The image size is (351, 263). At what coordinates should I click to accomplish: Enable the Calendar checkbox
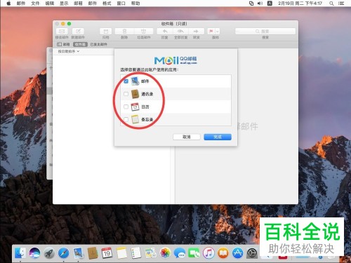coord(126,107)
